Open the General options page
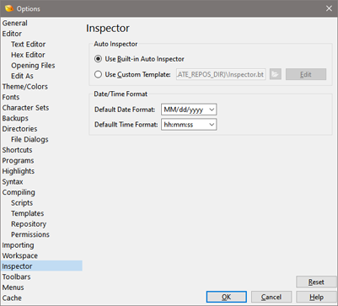338x306 pixels. point(15,23)
